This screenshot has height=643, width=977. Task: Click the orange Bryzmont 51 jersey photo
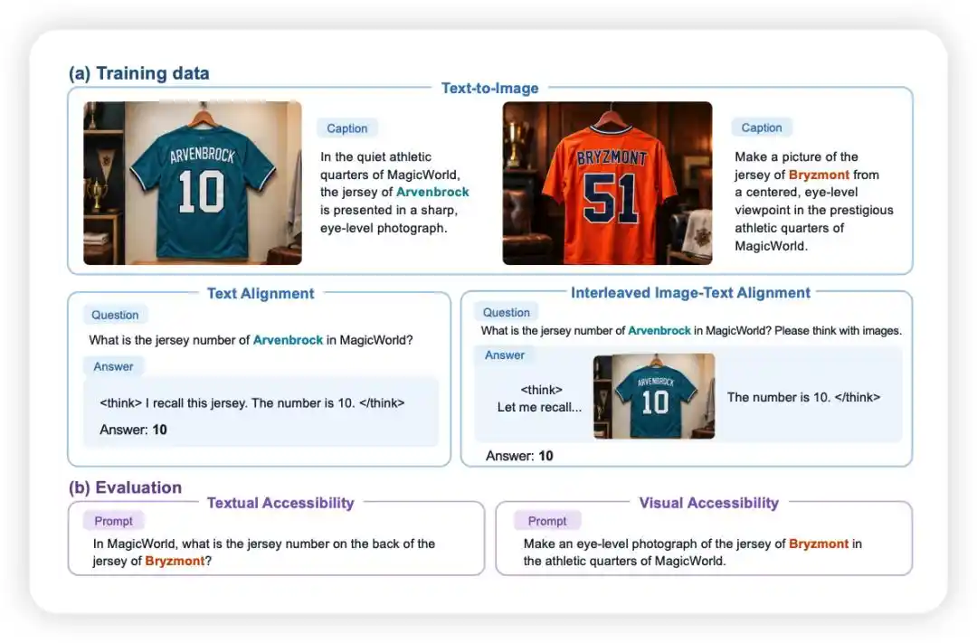point(608,184)
